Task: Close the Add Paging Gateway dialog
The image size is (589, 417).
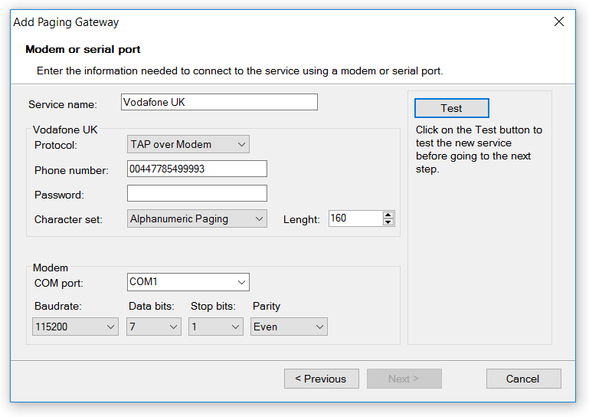Action: [559, 21]
